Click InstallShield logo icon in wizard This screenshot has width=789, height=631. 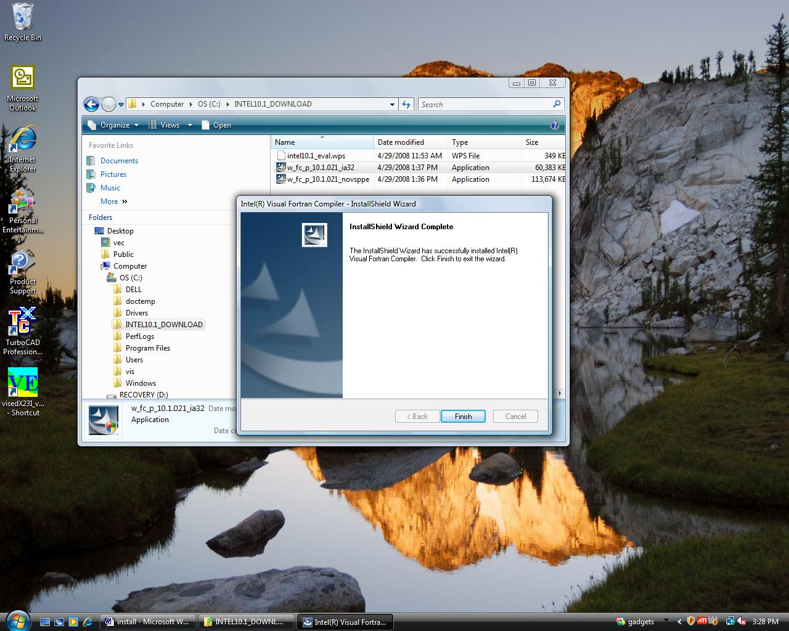tap(314, 235)
